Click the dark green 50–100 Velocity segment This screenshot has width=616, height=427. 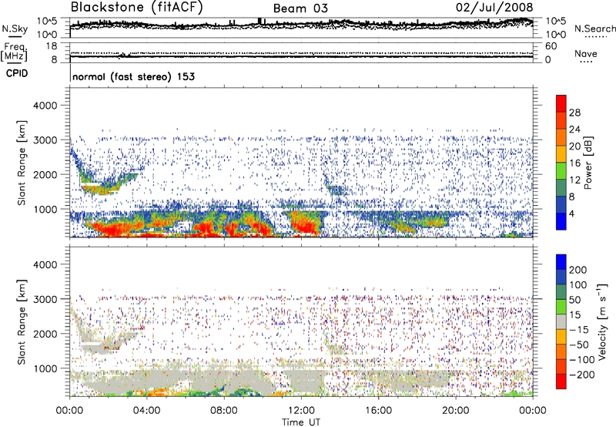tap(561, 292)
